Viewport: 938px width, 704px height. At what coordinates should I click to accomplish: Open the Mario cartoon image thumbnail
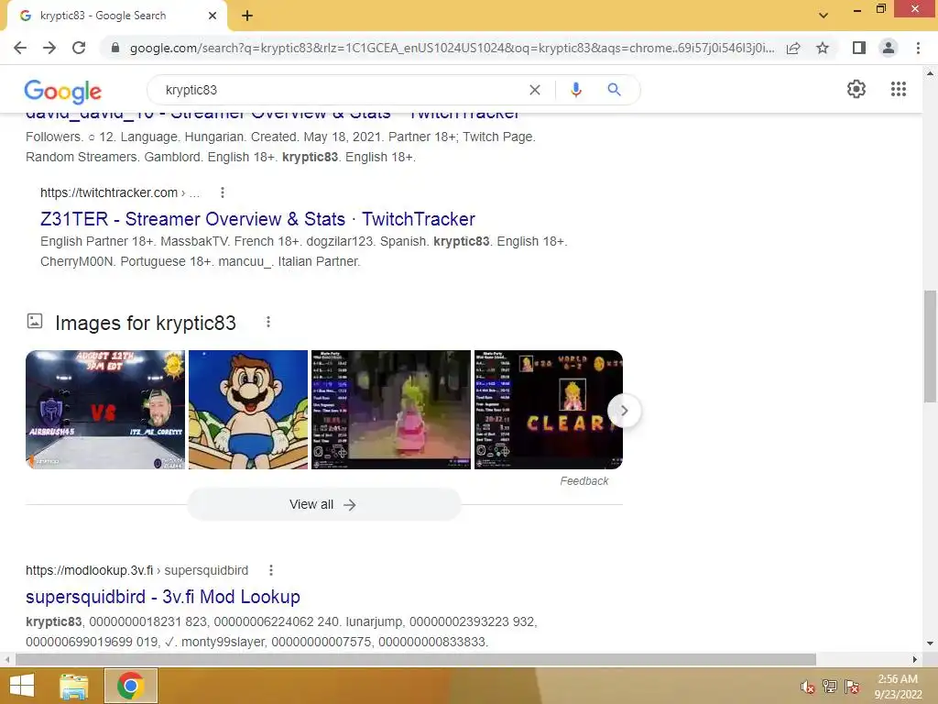click(x=248, y=410)
